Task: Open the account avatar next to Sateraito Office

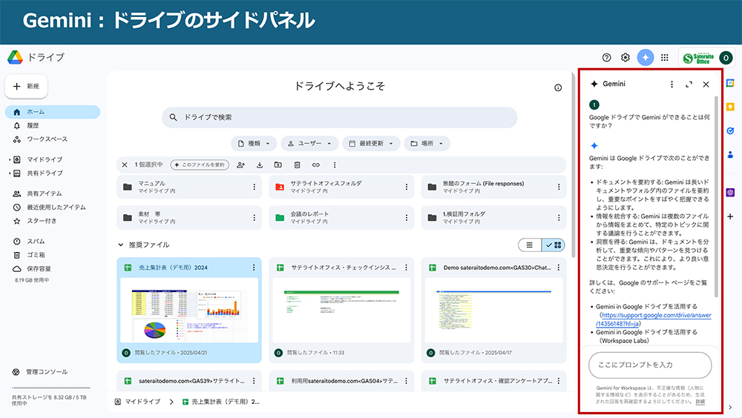Action: pyautogui.click(x=726, y=58)
